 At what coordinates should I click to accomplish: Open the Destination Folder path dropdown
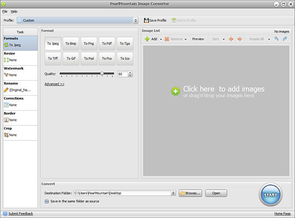tap(173, 193)
